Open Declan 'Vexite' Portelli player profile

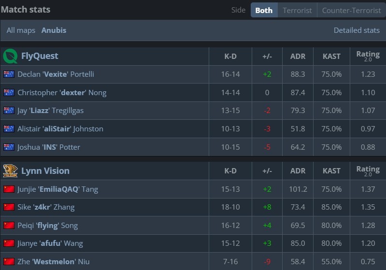56,74
